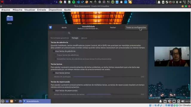Open the VirtualBox Ajuda menu
The height and width of the screenshot is (107, 191).
point(67,10)
